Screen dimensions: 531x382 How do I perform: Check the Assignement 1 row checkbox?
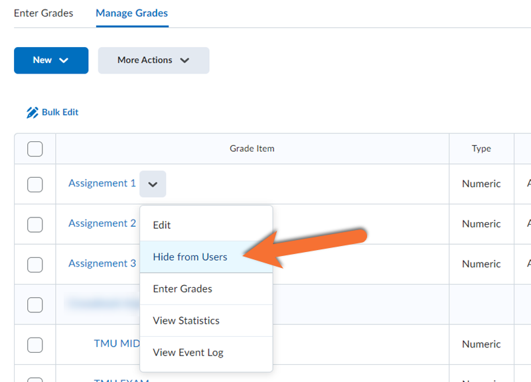35,184
